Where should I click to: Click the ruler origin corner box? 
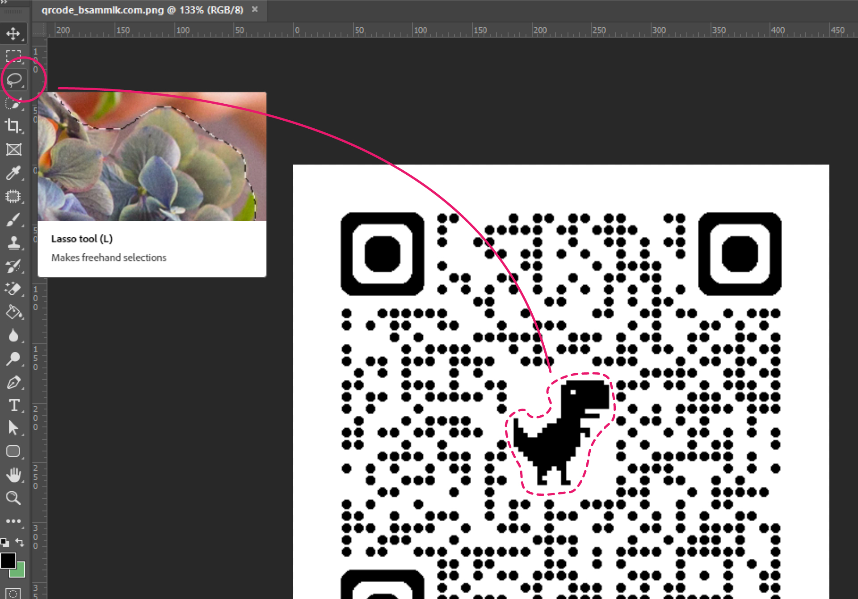pos(39,30)
